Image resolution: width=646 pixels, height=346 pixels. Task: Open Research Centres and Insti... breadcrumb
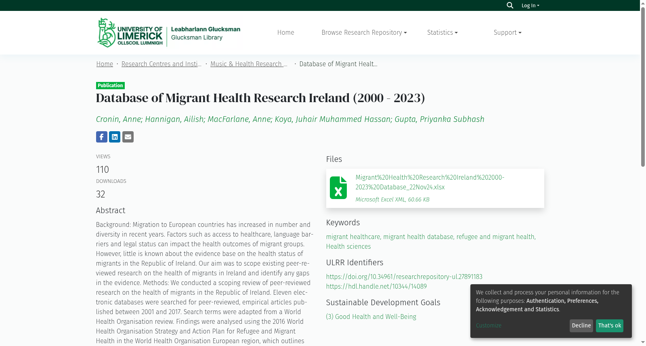tap(161, 64)
